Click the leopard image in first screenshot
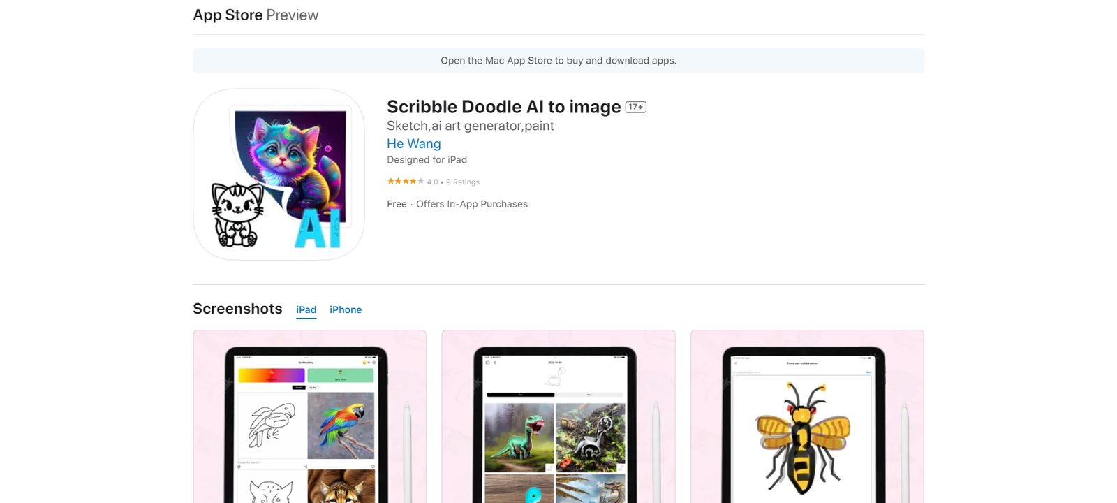The height and width of the screenshot is (503, 1117). [341, 486]
